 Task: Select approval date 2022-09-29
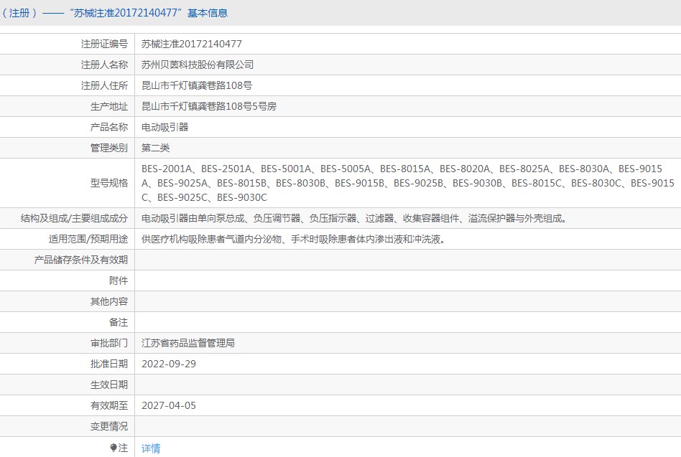[169, 364]
